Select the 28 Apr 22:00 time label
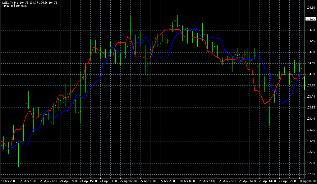The width and height of the screenshot is (317, 184). [x=228, y=181]
